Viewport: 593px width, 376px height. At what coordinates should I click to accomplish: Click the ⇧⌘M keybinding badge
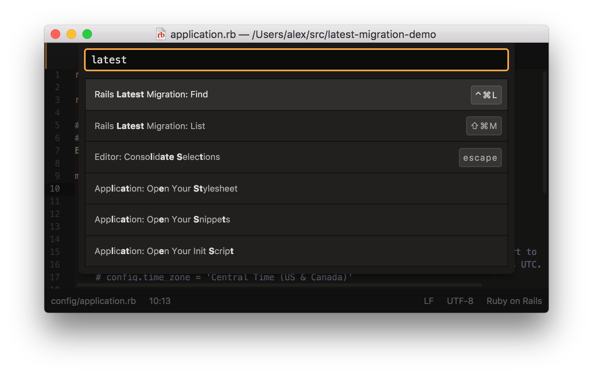click(x=484, y=126)
